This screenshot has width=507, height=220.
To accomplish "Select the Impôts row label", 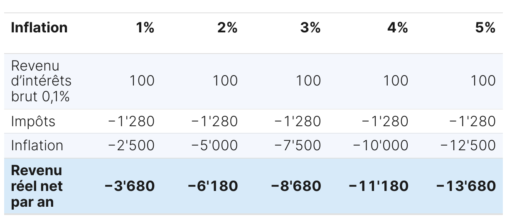I will 33,122.
